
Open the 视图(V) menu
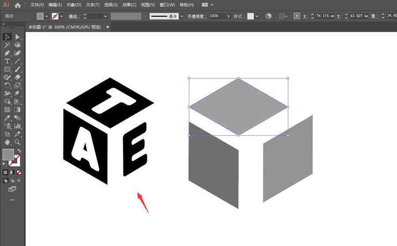pyautogui.click(x=148, y=5)
